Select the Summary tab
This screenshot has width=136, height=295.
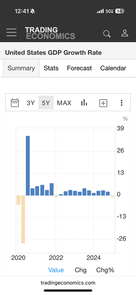tap(21, 68)
